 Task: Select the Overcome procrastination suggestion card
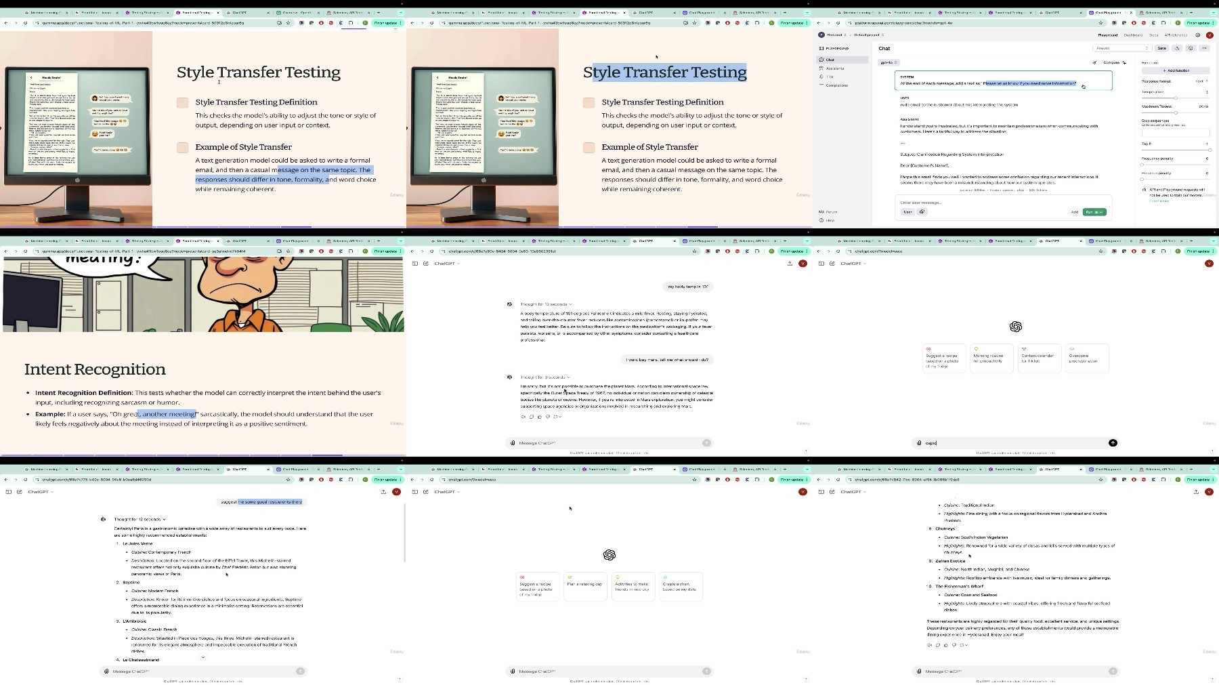[x=1088, y=358]
